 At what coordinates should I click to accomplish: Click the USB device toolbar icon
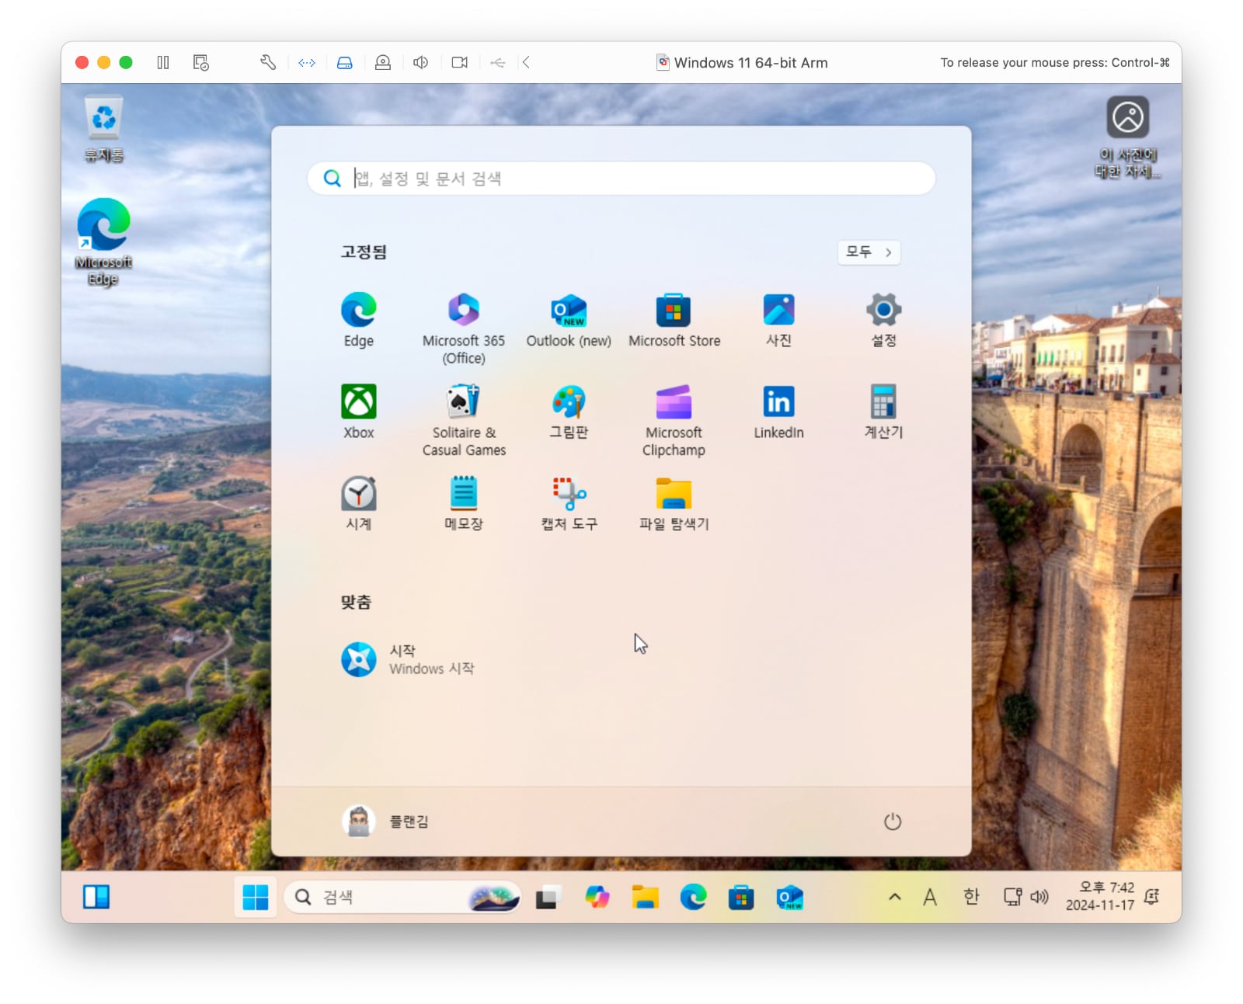(x=498, y=62)
